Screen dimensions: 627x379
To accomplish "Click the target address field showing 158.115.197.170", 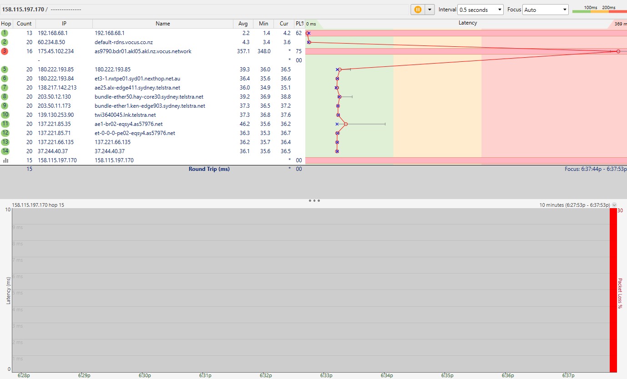I will pos(23,10).
